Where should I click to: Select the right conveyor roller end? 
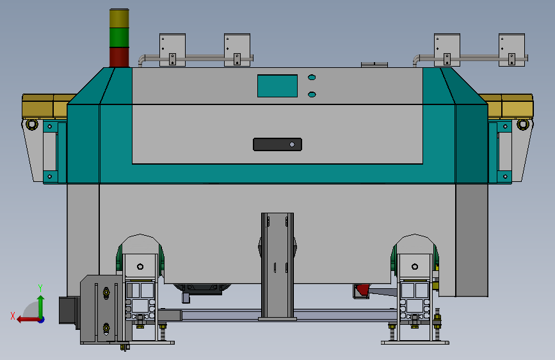[523, 124]
